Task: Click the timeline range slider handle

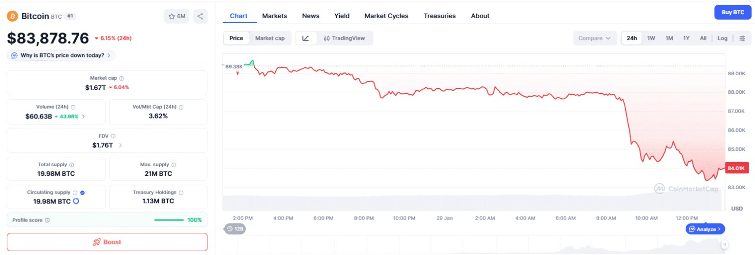Action: (x=724, y=244)
